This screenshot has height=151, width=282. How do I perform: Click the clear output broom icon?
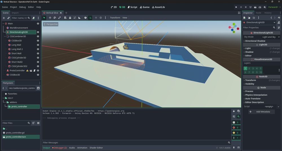[x=234, y=111]
